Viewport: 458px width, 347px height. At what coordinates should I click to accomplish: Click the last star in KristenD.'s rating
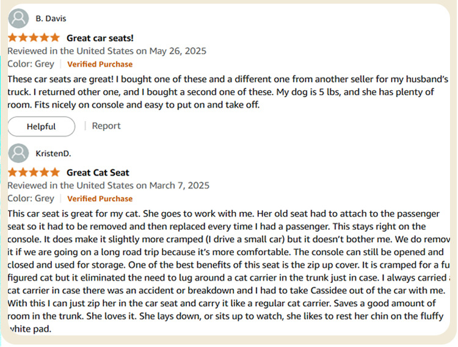[x=55, y=173]
